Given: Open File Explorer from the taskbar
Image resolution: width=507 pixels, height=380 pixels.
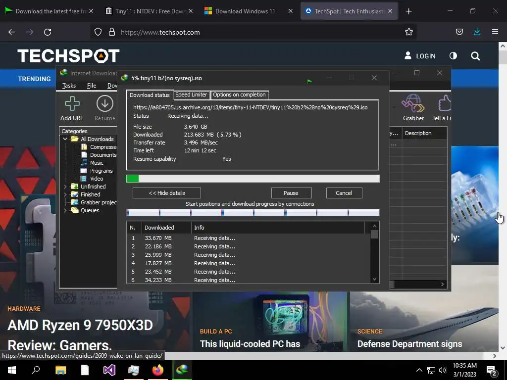Looking at the screenshot, I should pyautogui.click(x=60, y=370).
